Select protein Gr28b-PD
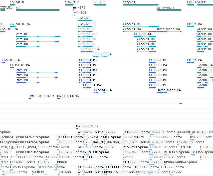Image resolution: width=213 pixels, height=176 pixels. 202,83
